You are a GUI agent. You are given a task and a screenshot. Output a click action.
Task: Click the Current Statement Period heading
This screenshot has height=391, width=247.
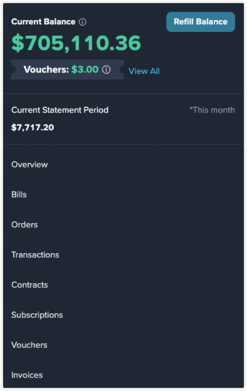pyautogui.click(x=59, y=110)
